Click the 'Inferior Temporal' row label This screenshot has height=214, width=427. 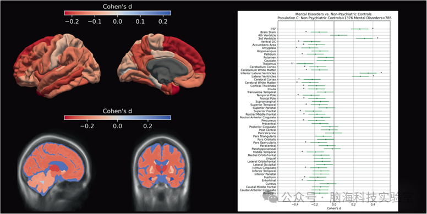pos(265,171)
